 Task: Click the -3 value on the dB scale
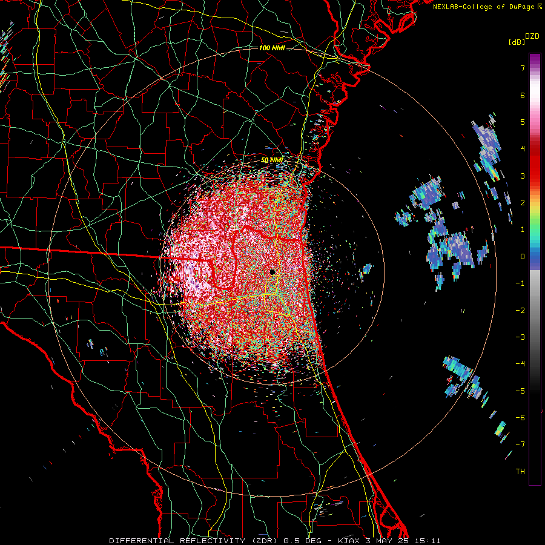coord(520,337)
